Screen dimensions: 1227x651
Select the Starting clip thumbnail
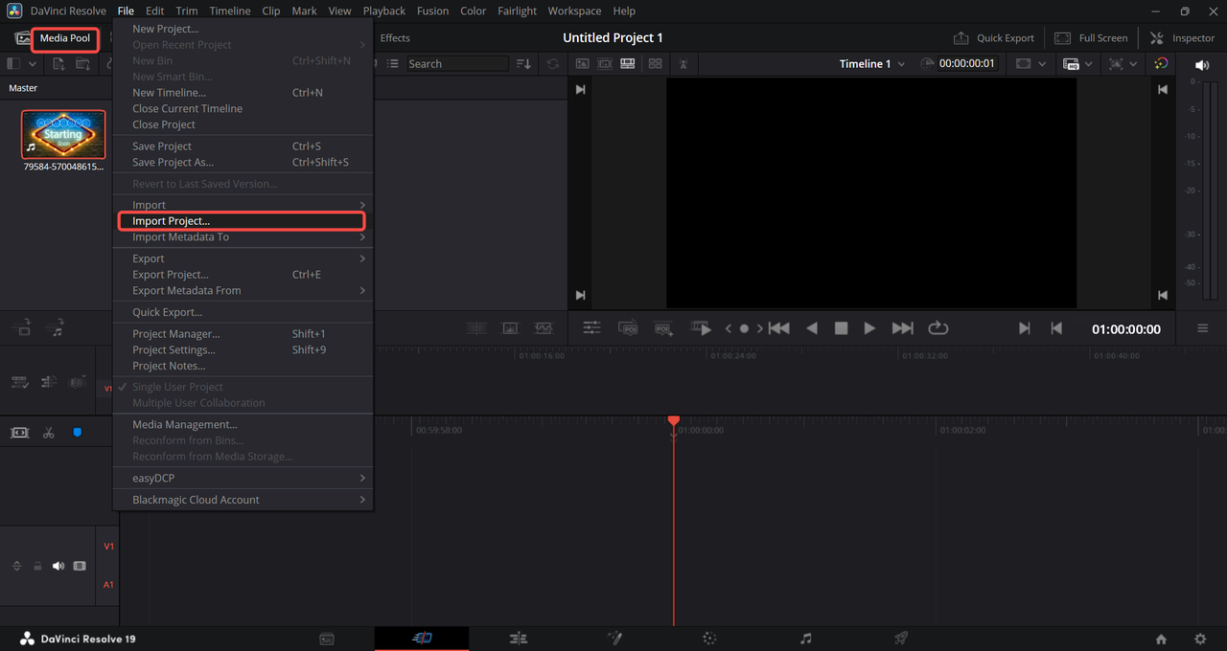[63, 133]
